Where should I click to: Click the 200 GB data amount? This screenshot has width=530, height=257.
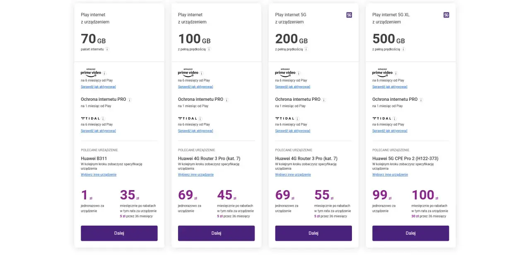point(291,39)
